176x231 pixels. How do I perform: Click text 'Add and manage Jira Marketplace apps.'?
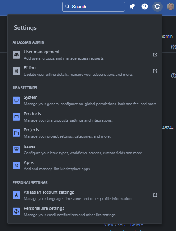(57, 169)
